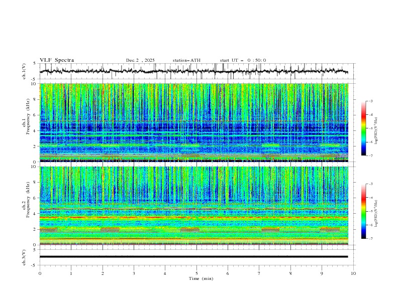The height and width of the screenshot is (307, 398).
Task: Click time axis tick label "3"
Action: click(x=134, y=273)
